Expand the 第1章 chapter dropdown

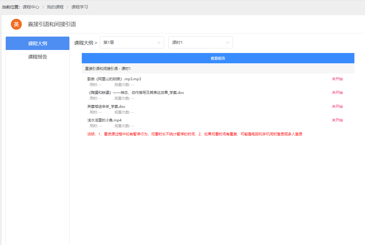[131, 42]
